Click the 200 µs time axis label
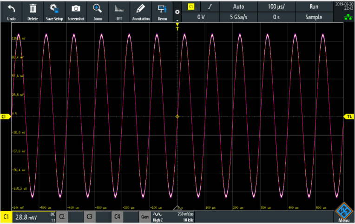The height and width of the screenshot is (224, 355). (238, 207)
